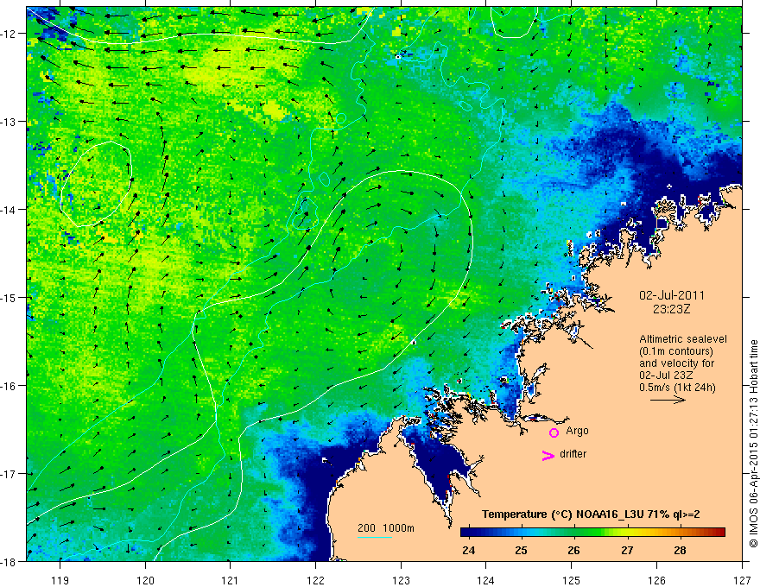Click the color bar label '26'
Viewport: 760px width, 587px height.
coord(573,550)
